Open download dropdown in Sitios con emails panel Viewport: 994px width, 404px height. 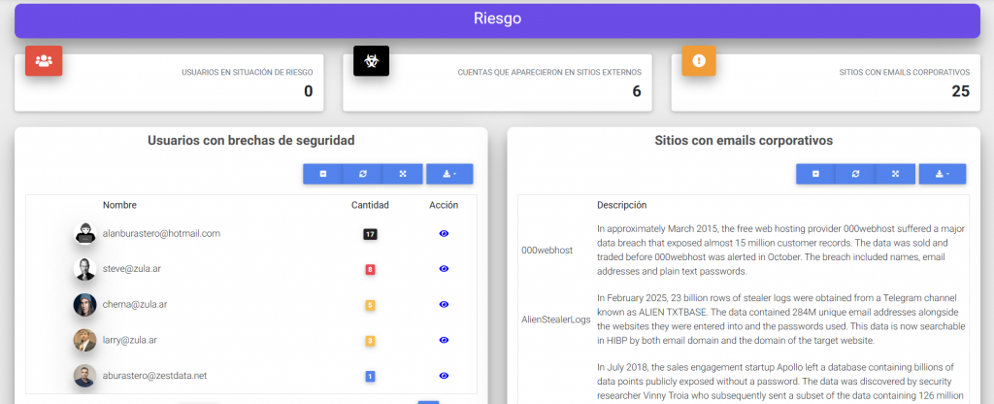pos(943,174)
